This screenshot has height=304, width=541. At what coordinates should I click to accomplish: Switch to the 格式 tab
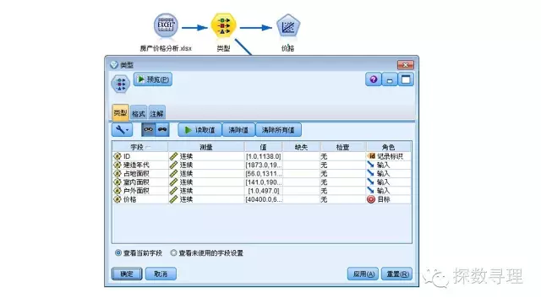pyautogui.click(x=139, y=113)
